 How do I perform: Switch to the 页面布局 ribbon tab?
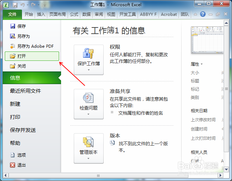coord(57,14)
